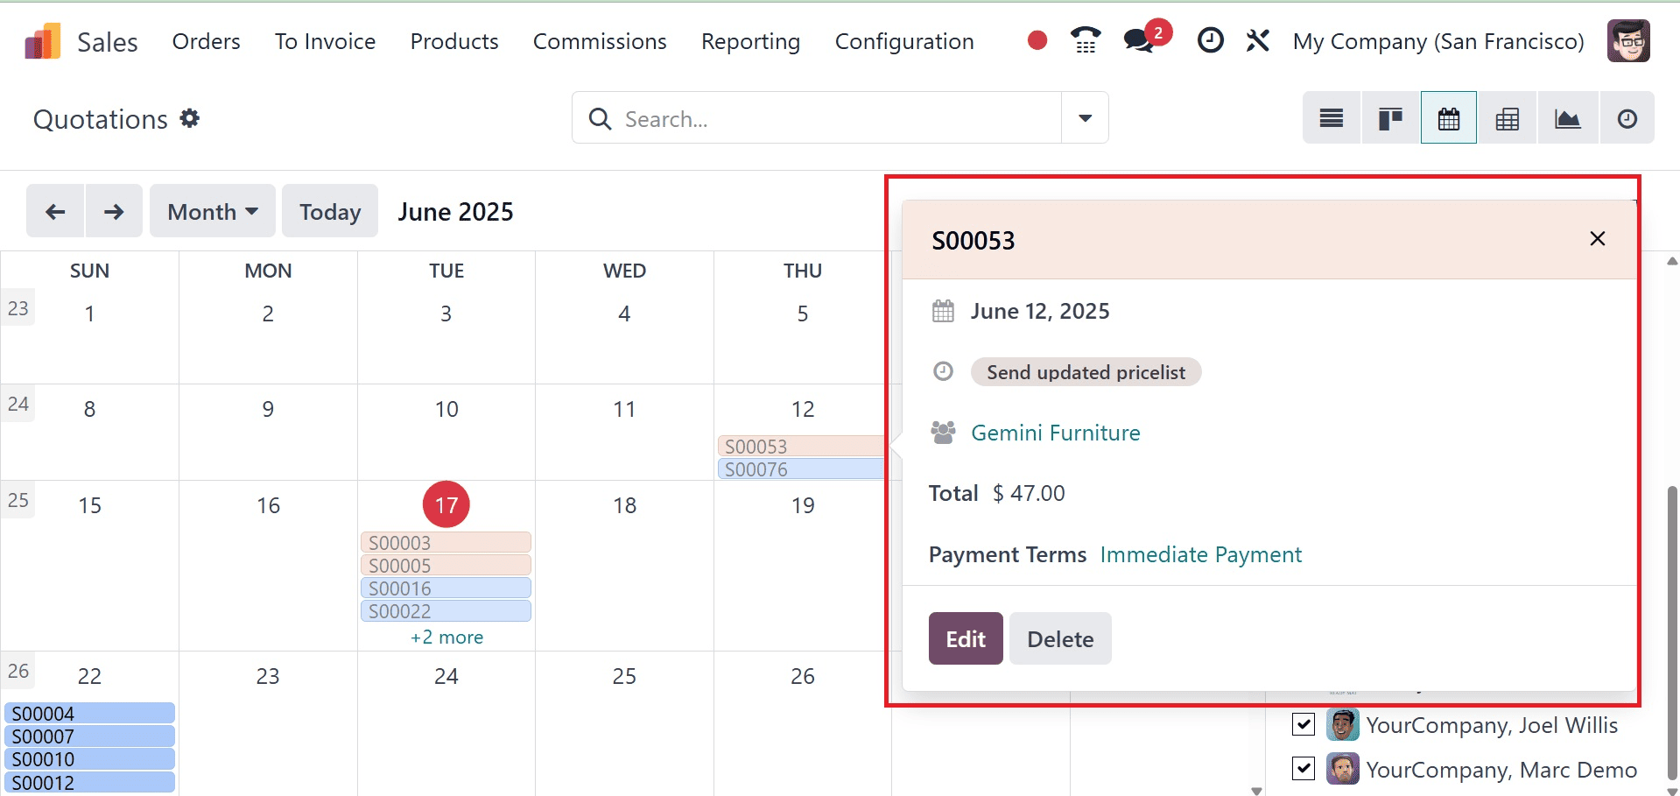This screenshot has height=796, width=1680.
Task: Open event S00010 on June 22
Action: coord(89,758)
